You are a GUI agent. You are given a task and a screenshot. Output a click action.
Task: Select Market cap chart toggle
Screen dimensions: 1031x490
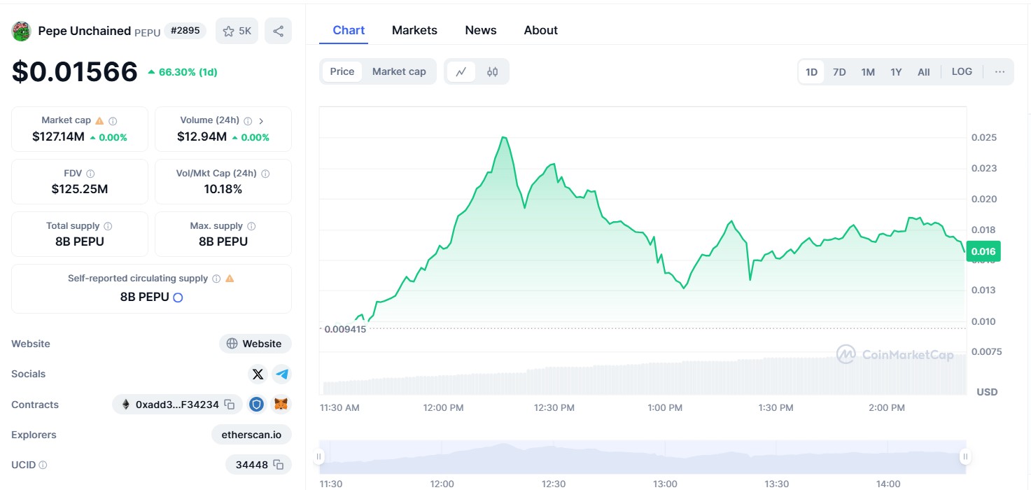point(399,71)
